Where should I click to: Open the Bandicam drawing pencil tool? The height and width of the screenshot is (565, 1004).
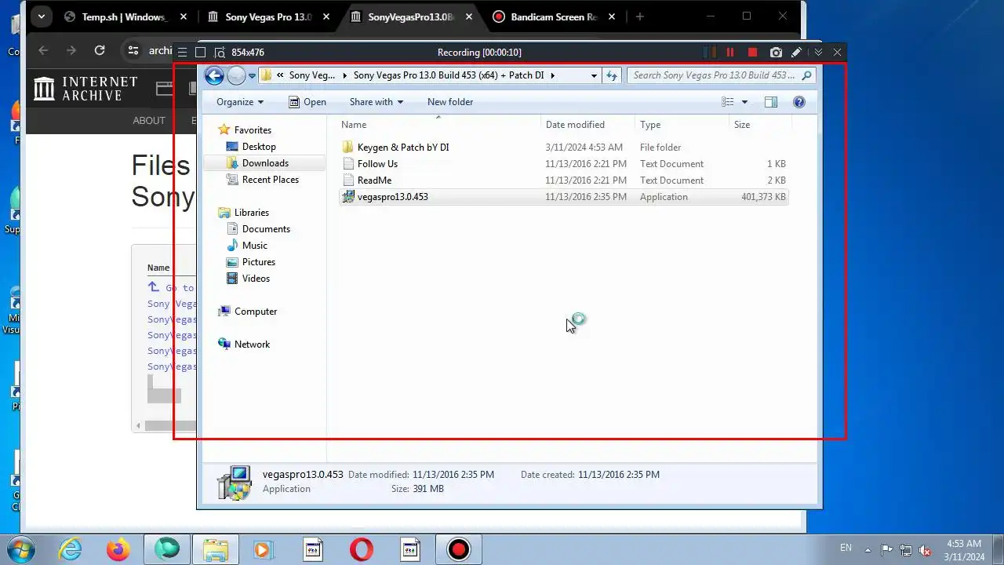(796, 53)
